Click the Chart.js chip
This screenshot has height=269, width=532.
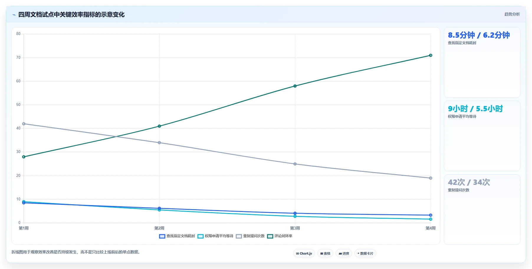coord(304,253)
